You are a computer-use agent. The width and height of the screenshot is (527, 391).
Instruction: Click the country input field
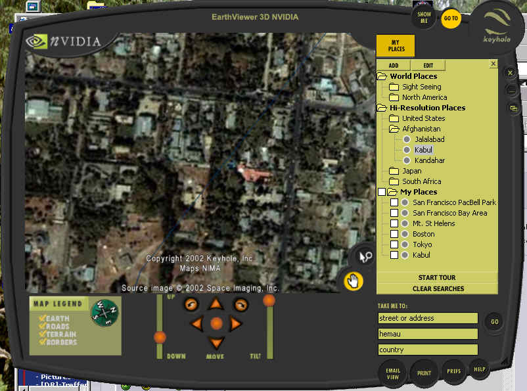pos(428,350)
